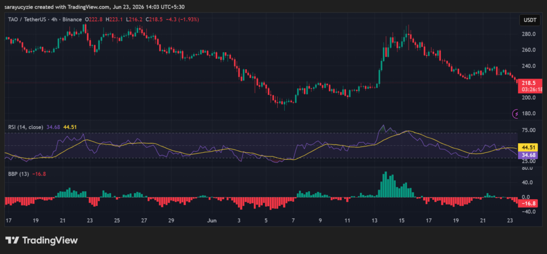Image resolution: width=547 pixels, height=254 pixels.
Task: Click the price change -4.3 (-1.93%) text
Action: (x=182, y=20)
